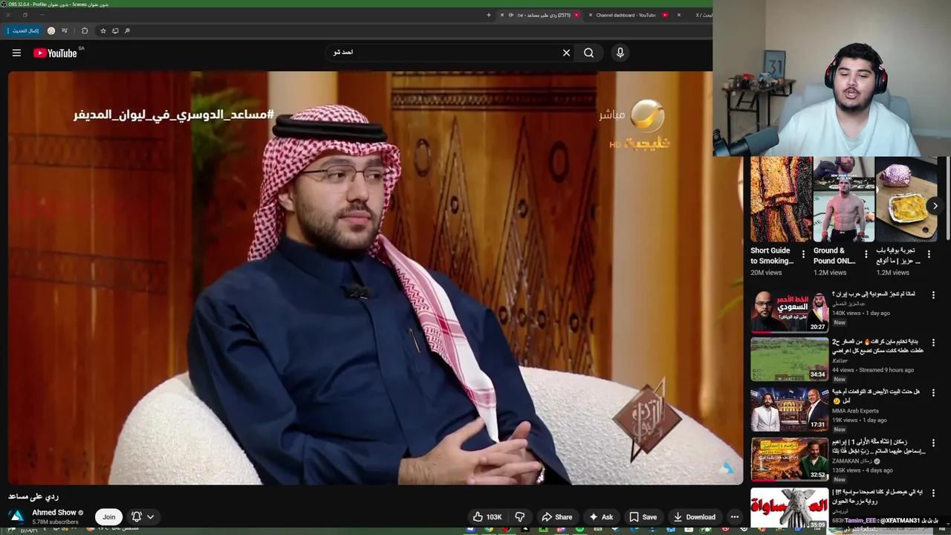
Task: Open browser media controls icon
Action: (65, 30)
